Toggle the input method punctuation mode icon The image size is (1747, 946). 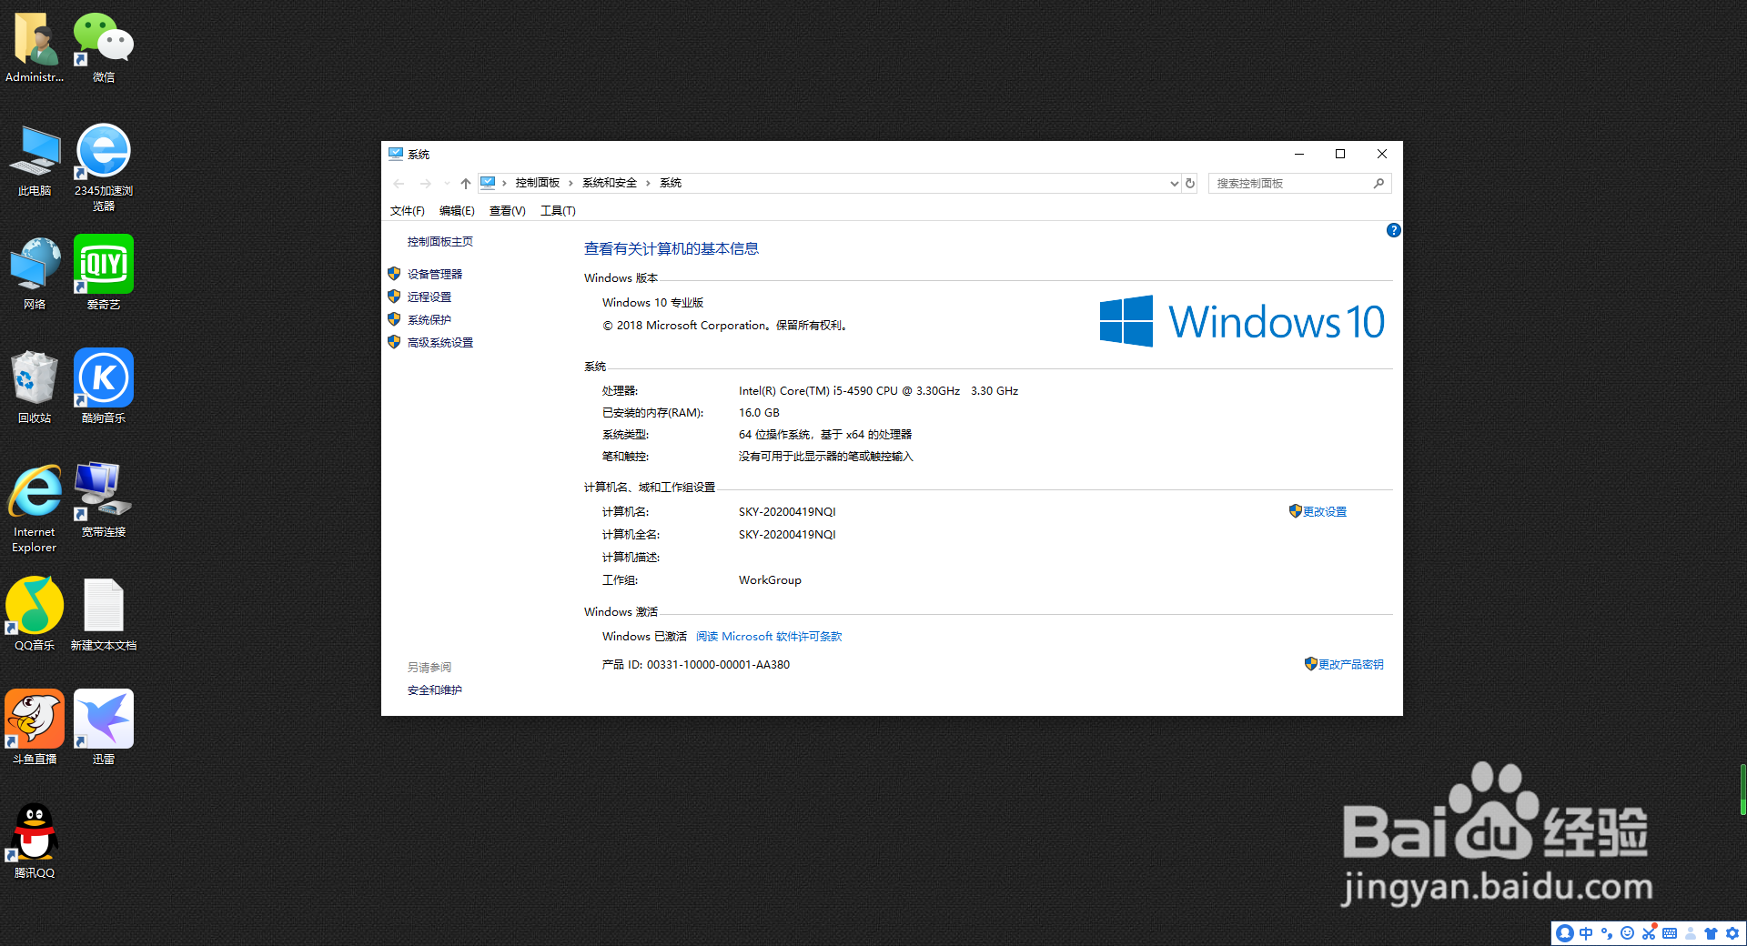[x=1607, y=933]
